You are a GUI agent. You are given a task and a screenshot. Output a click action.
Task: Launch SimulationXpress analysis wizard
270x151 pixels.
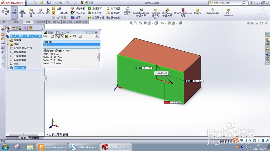141,13
